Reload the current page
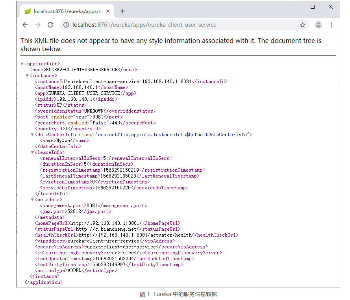Screen dimensions: 350x300 pos(50,25)
